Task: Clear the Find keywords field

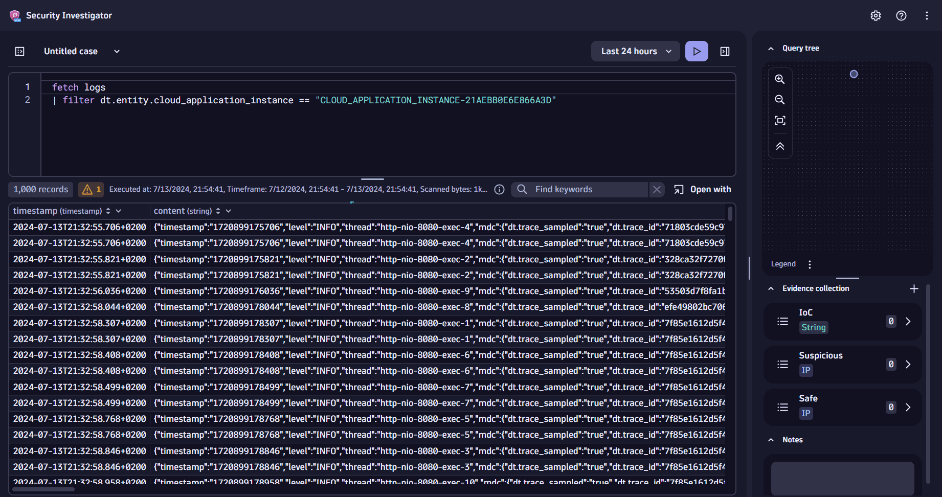Action: [657, 190]
